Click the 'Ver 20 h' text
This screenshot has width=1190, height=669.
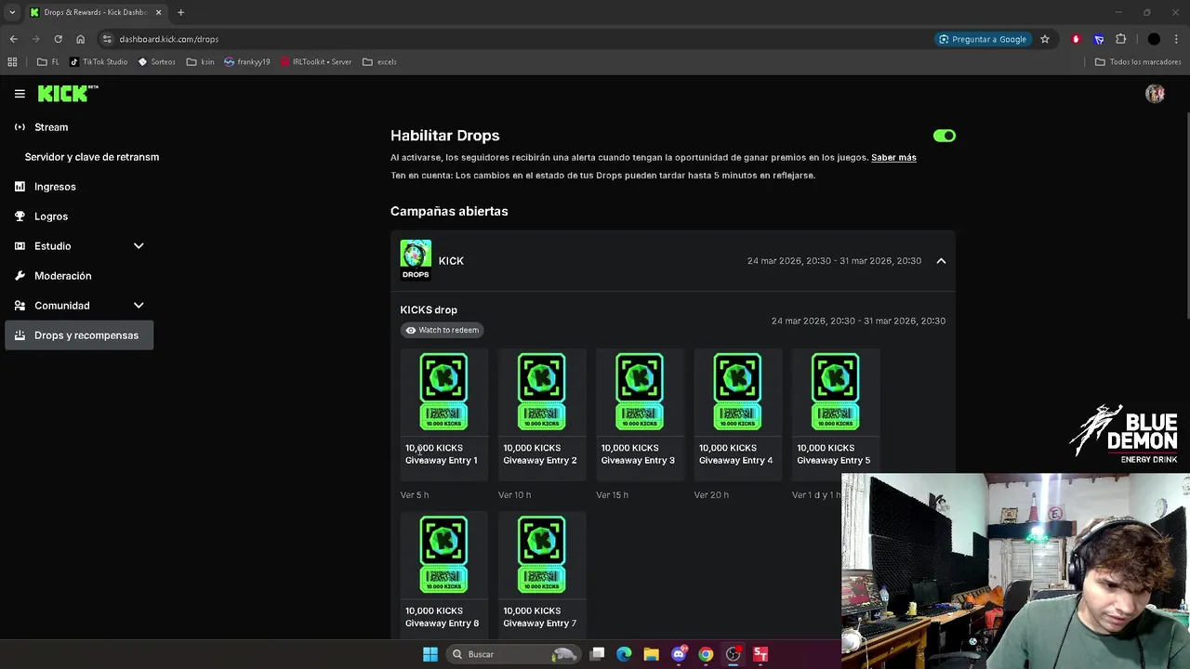pyautogui.click(x=711, y=495)
